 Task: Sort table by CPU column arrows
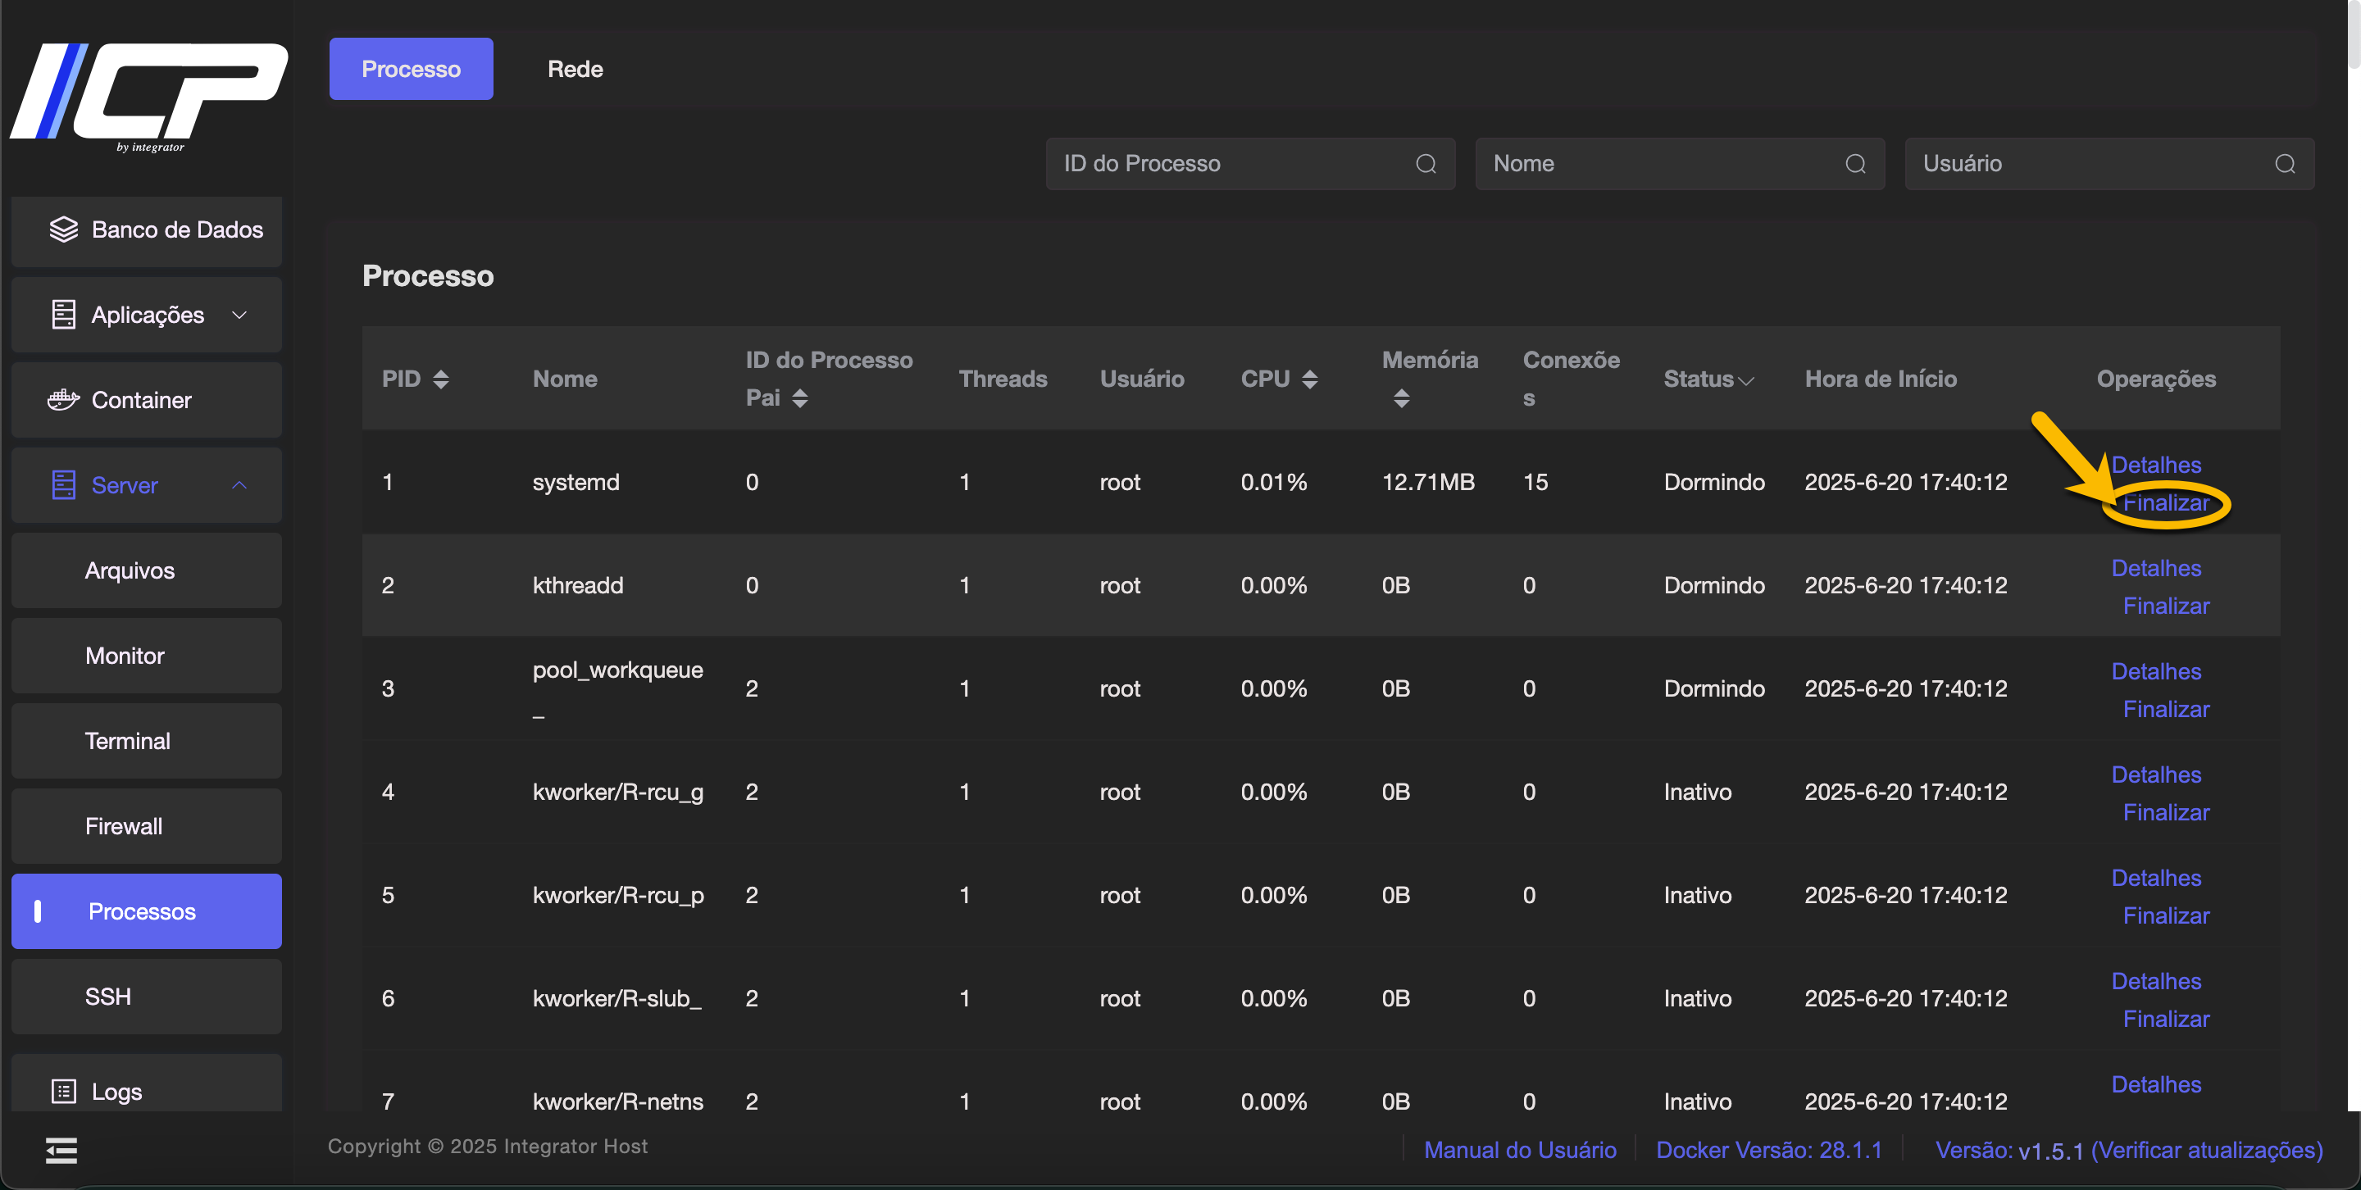coord(1310,379)
